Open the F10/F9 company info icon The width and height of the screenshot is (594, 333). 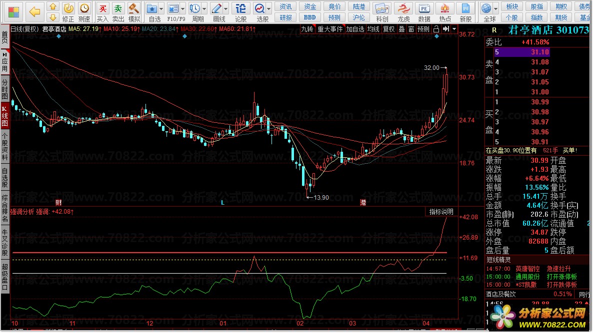coord(174,11)
